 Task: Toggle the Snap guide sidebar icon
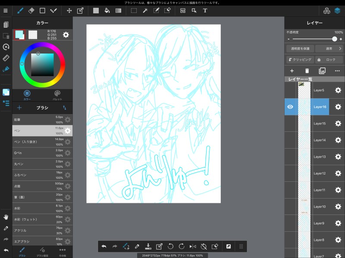pyautogui.click(x=6, y=69)
